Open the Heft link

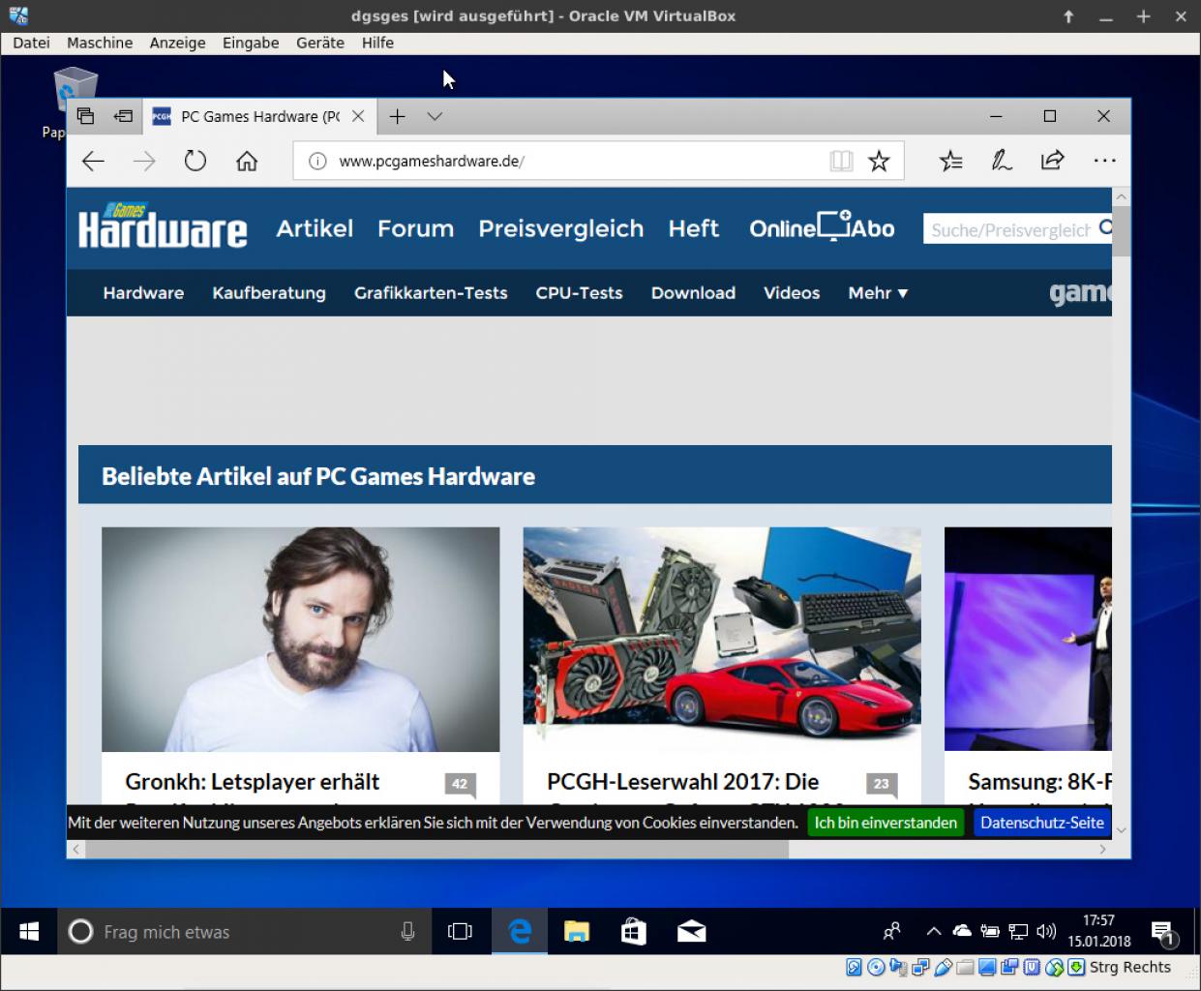click(x=693, y=228)
